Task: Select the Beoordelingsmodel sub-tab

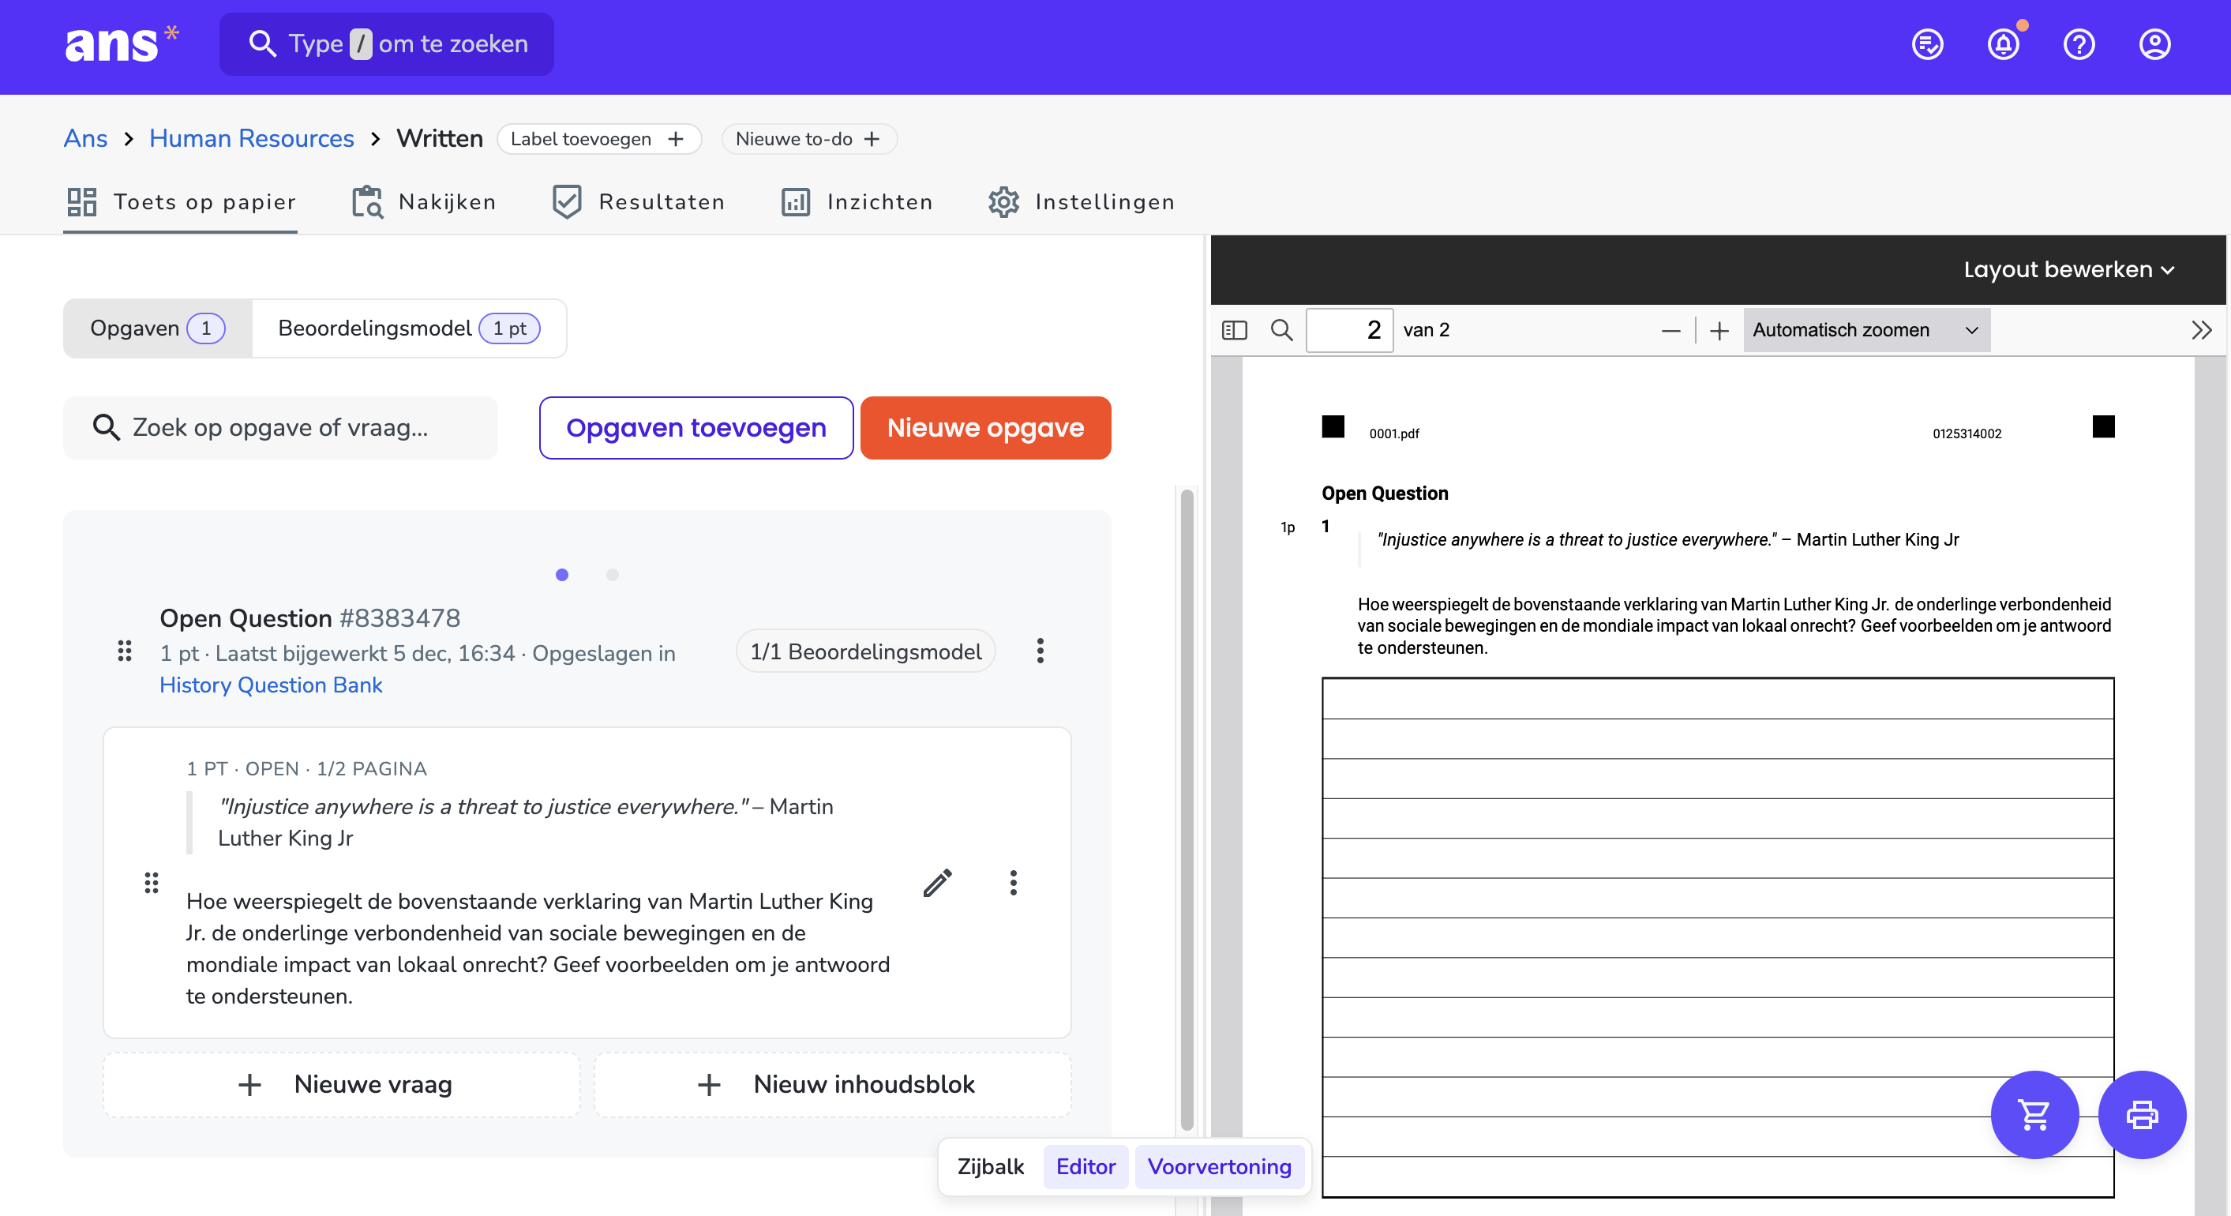Action: point(409,328)
